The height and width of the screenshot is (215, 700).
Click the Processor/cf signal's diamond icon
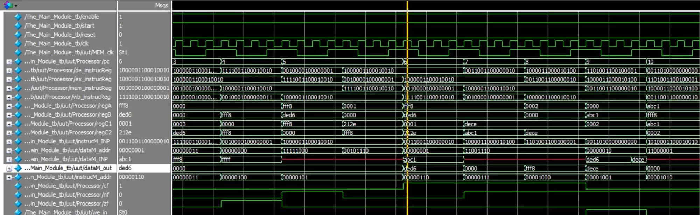tap(18, 186)
